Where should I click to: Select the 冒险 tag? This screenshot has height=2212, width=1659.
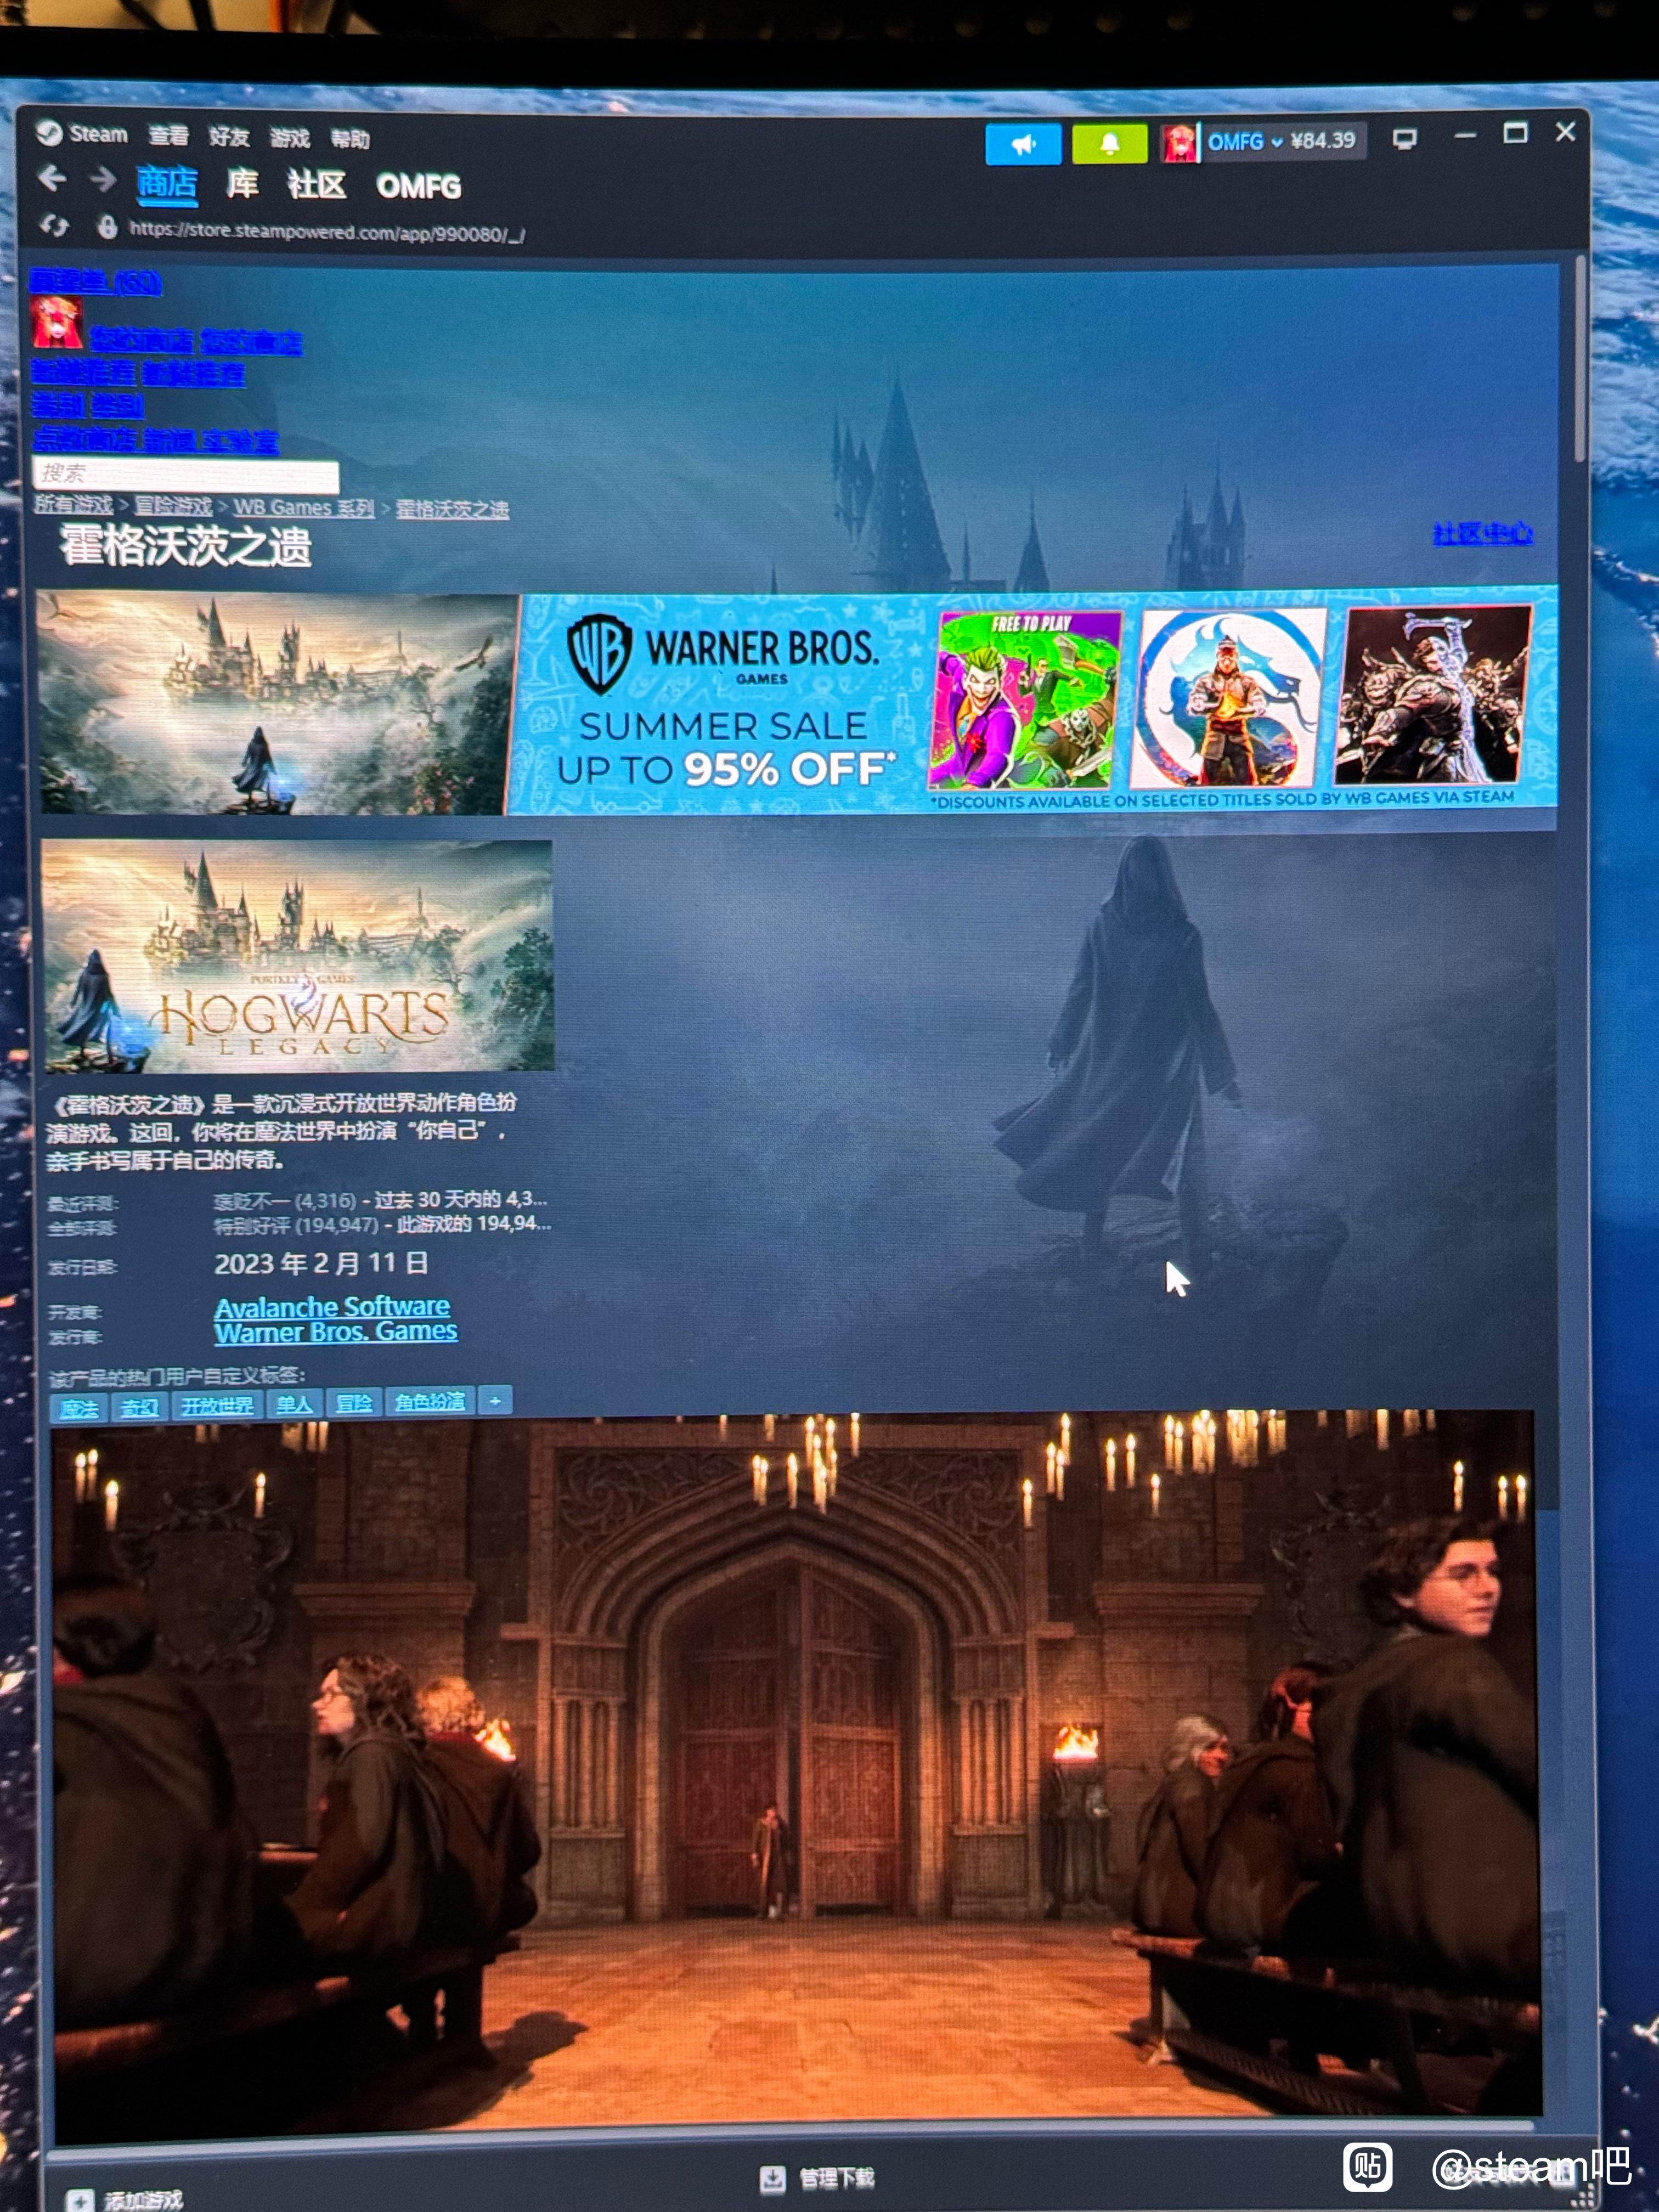(x=354, y=1403)
